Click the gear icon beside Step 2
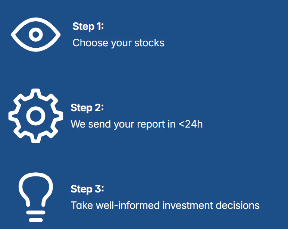 pos(36,116)
